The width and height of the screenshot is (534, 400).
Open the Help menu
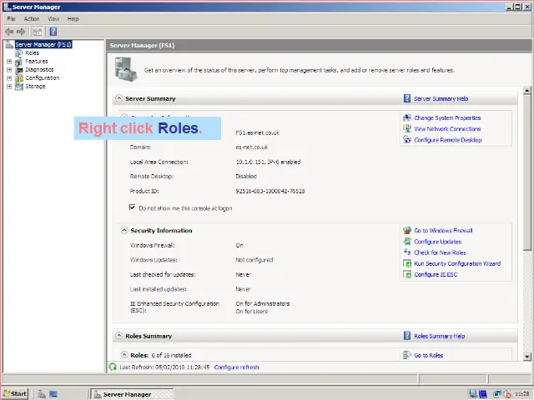pos(73,19)
